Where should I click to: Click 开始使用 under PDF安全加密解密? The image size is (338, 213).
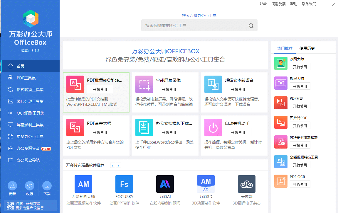(300, 145)
